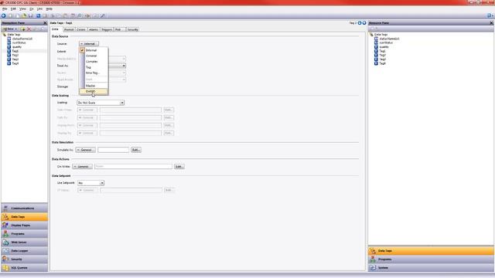Open the Edit menu
Screen dimensions: 495x278
coord(13,8)
